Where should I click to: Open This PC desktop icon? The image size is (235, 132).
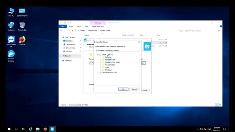[11, 12]
